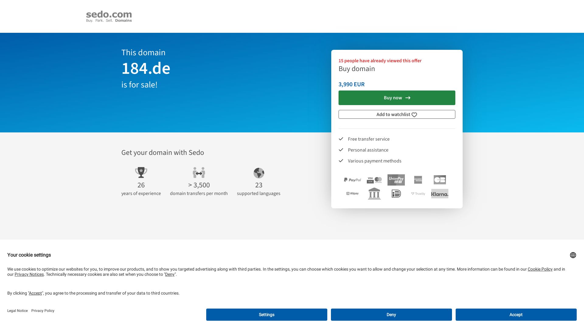Click the Klarna payment icon
The width and height of the screenshot is (584, 328).
[x=440, y=193]
